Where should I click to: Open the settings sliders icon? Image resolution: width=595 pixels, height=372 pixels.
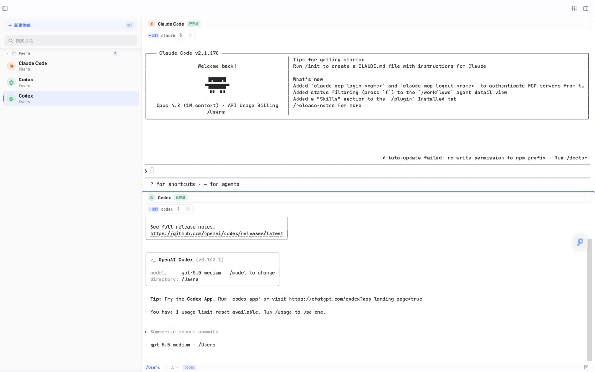(574, 8)
